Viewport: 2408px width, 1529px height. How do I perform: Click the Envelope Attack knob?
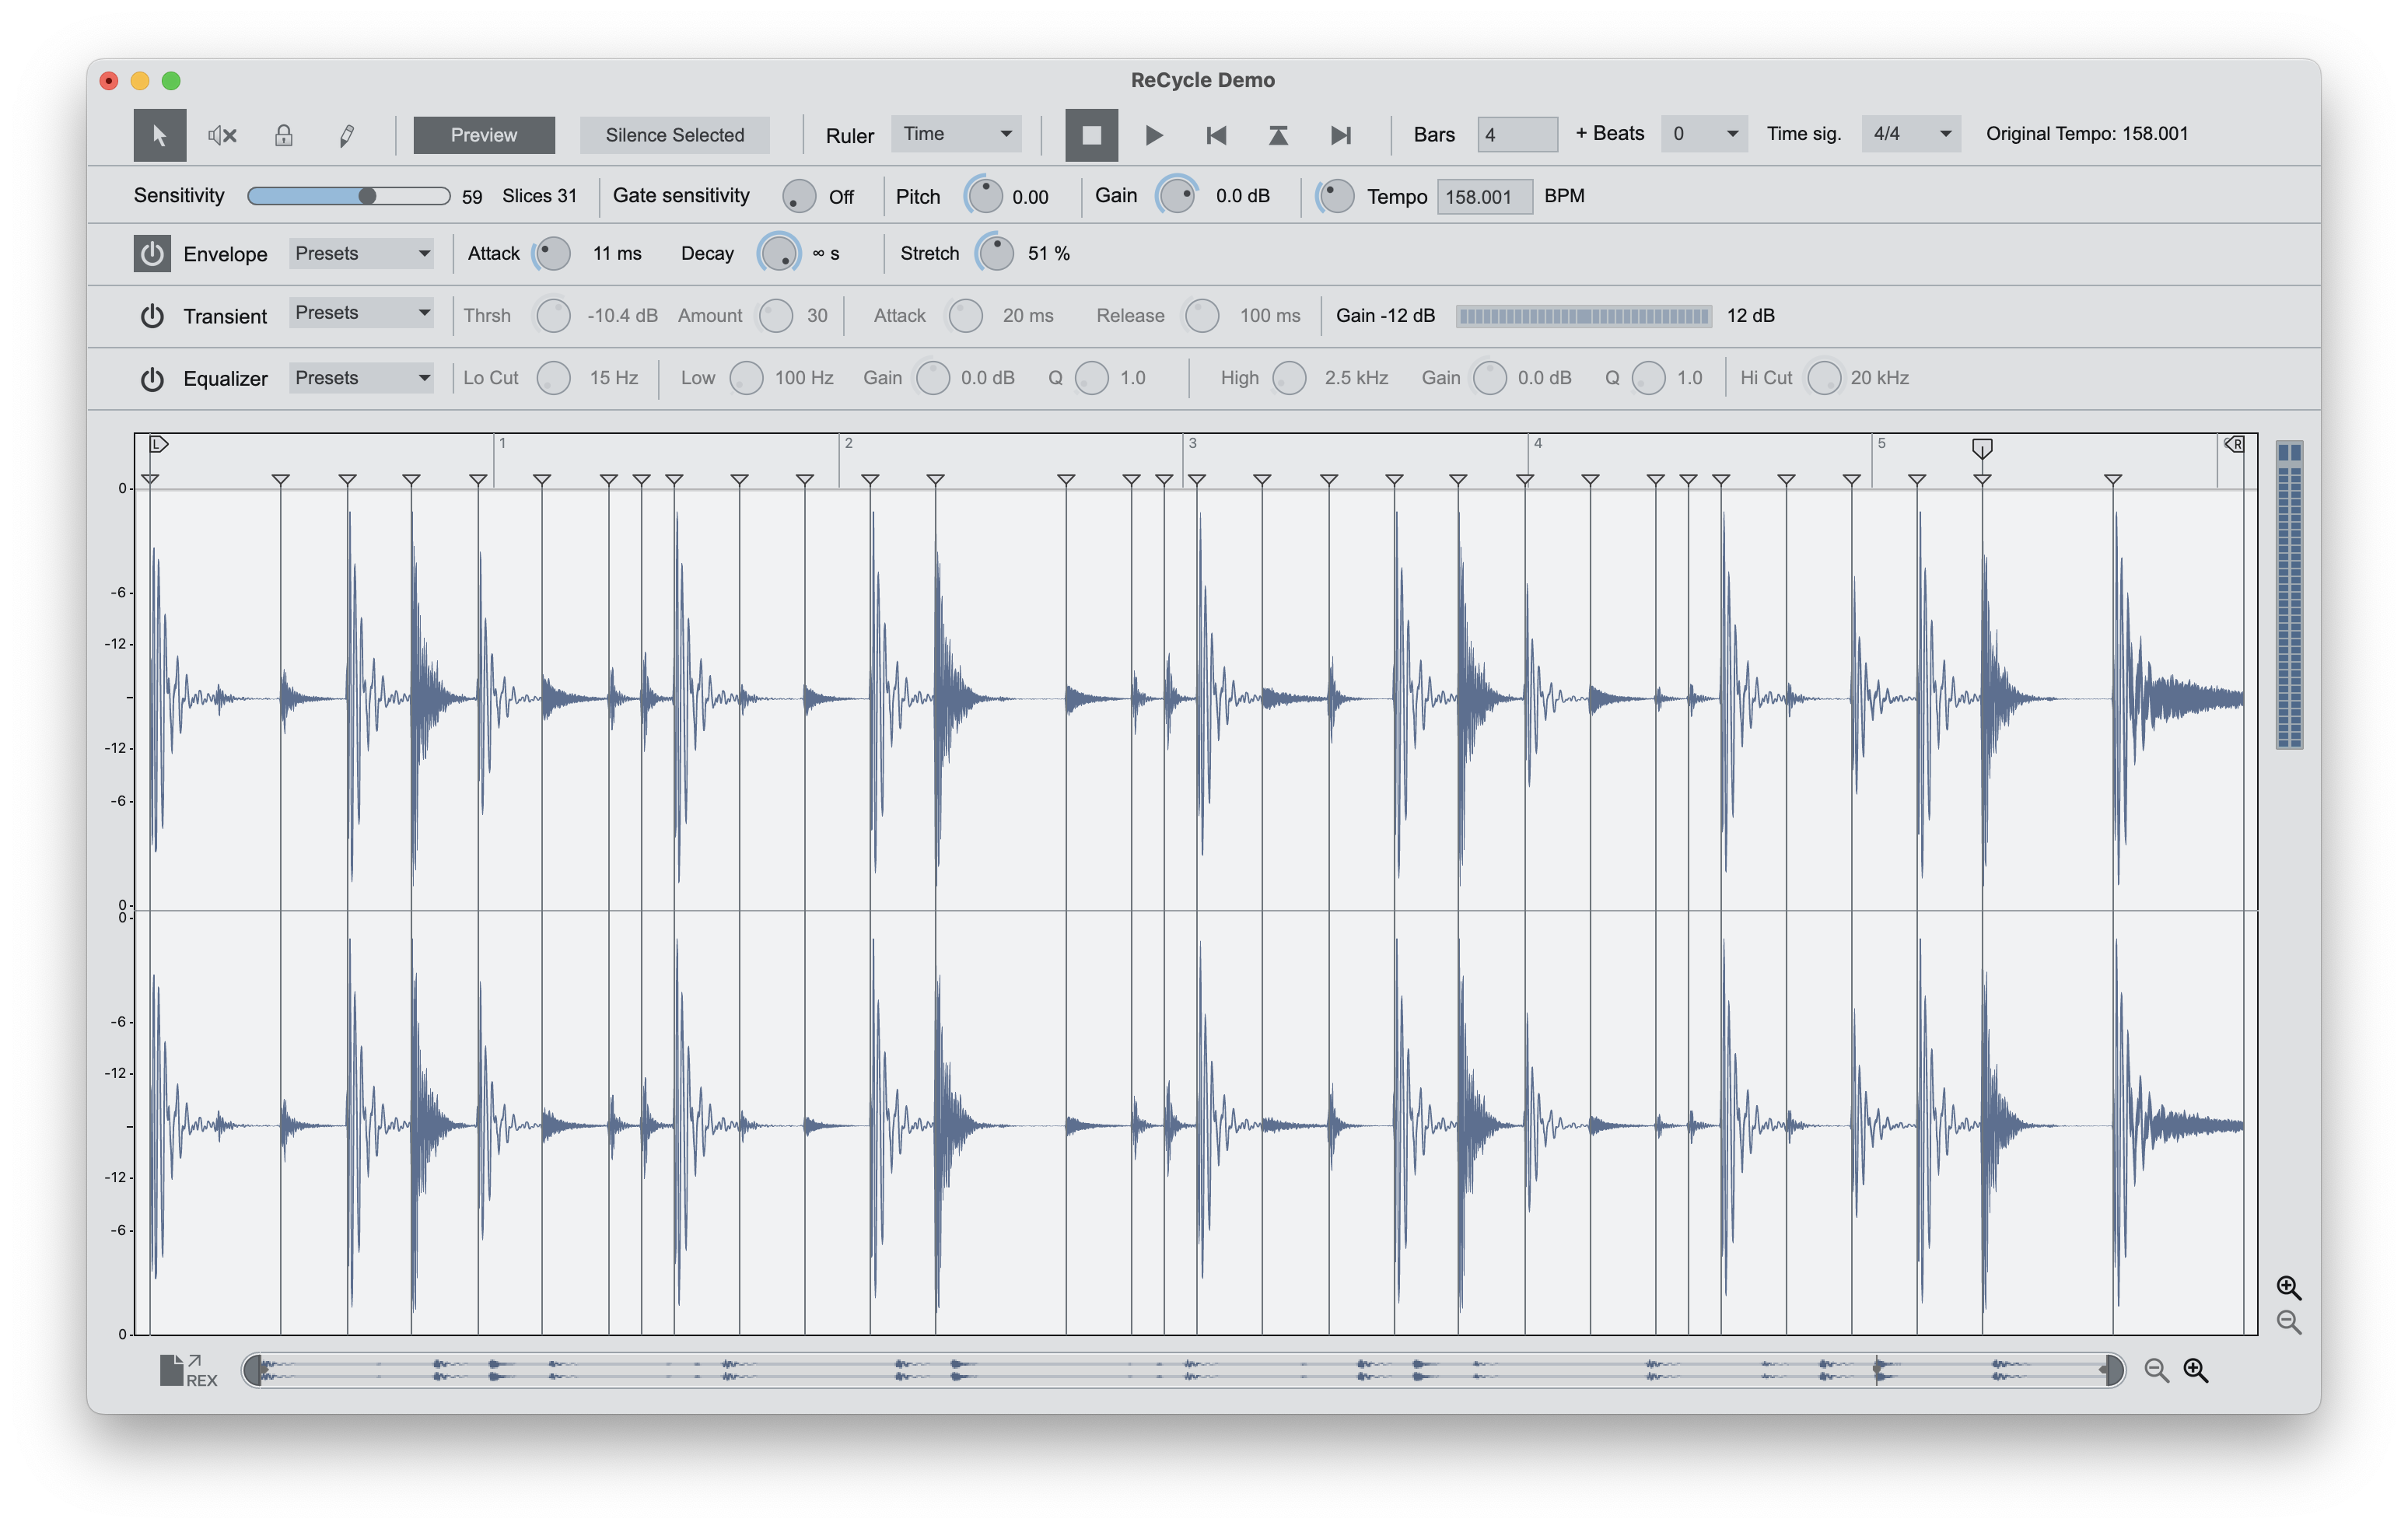[x=552, y=254]
